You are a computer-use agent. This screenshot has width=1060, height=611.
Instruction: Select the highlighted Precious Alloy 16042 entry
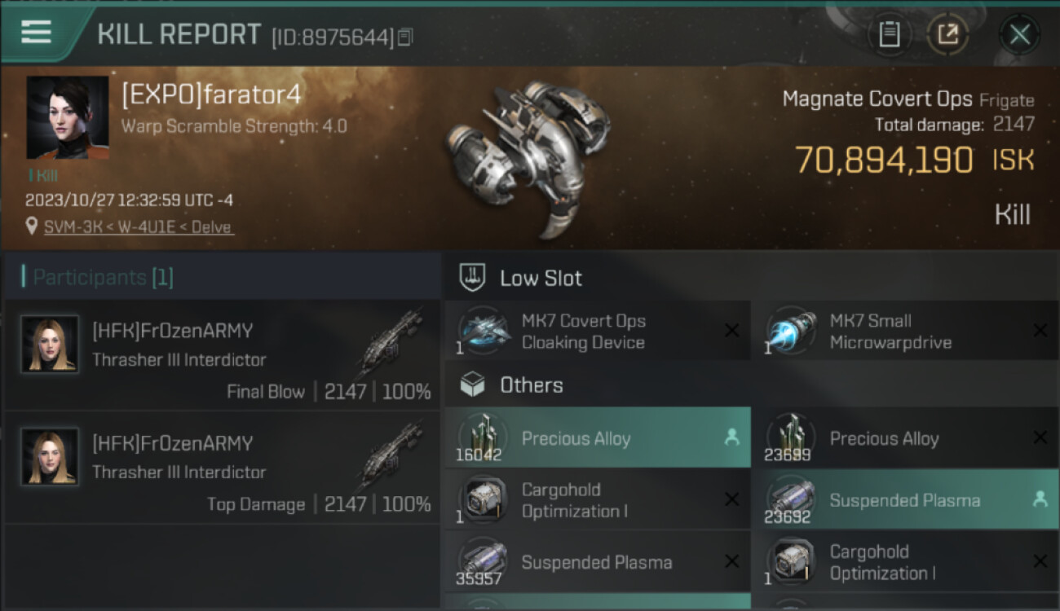tap(597, 438)
